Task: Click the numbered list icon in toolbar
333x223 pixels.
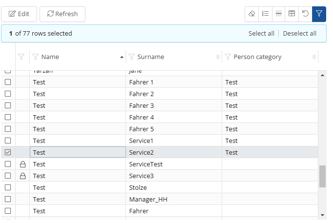Action: [265, 14]
